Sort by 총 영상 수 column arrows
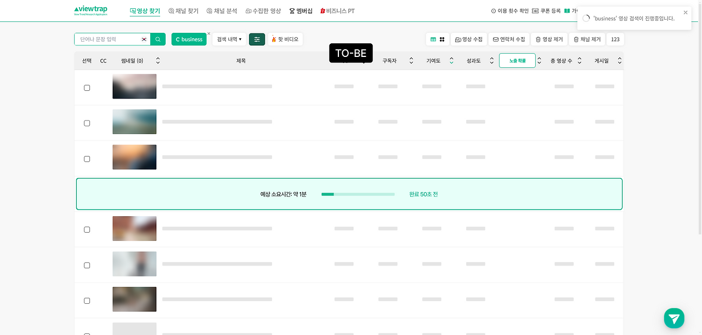This screenshot has height=335, width=702. pyautogui.click(x=580, y=61)
